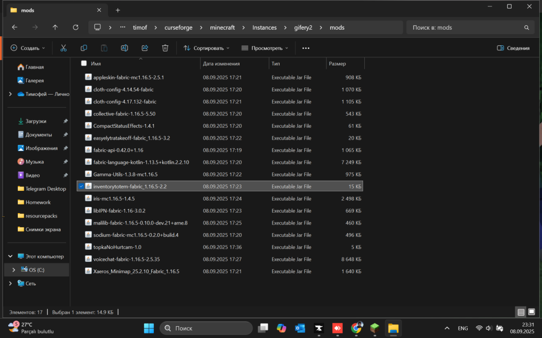The image size is (542, 338).
Task: Click the Share icon in toolbar
Action: point(145,48)
